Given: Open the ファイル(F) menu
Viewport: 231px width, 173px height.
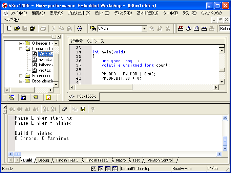Looking at the screenshot, I should [x=18, y=13].
